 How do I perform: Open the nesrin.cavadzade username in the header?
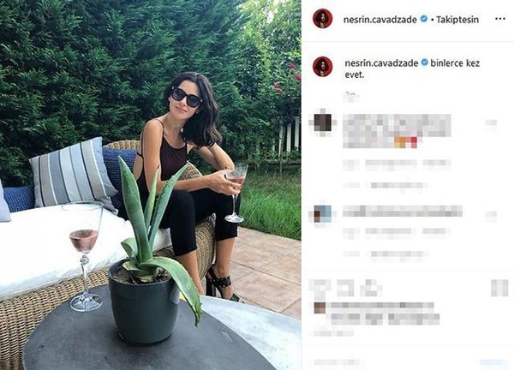(x=380, y=20)
